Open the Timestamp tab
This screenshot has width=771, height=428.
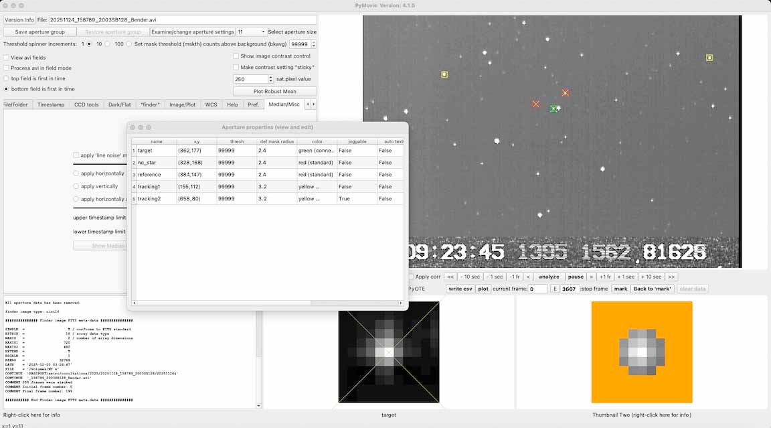point(51,104)
